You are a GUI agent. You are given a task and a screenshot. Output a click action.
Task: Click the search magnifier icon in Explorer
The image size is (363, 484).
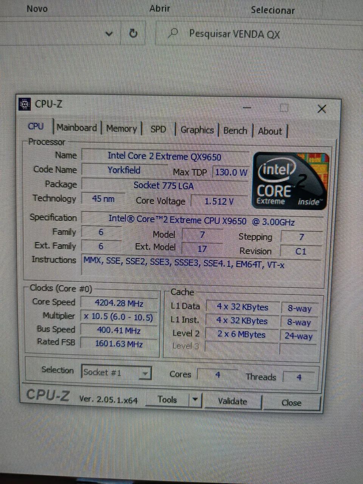pyautogui.click(x=173, y=33)
